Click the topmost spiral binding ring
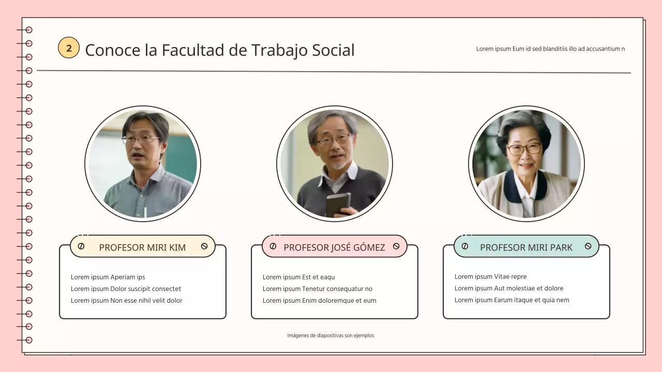Screen dimensions: 662x372 click(x=29, y=30)
